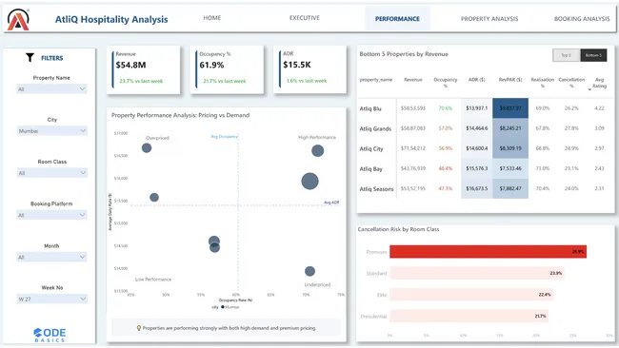This screenshot has height=348, width=619.
Task: Click top-left Overpriced bubble near $16,500
Action: tap(147, 148)
